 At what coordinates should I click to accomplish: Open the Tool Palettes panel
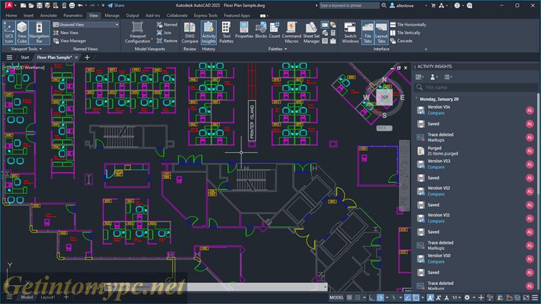point(227,32)
